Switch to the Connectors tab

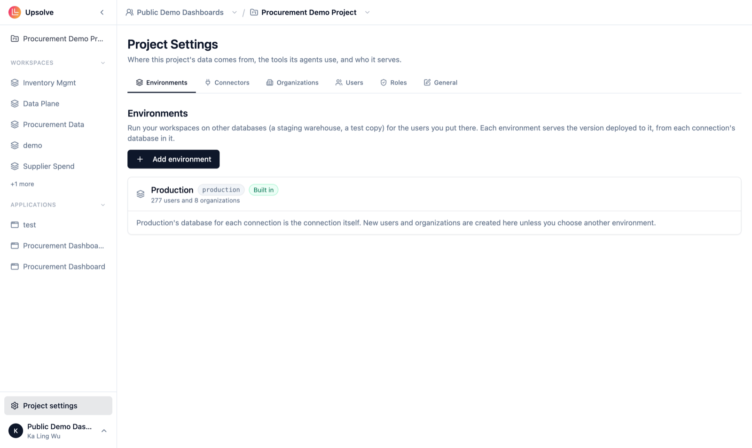[x=227, y=83]
